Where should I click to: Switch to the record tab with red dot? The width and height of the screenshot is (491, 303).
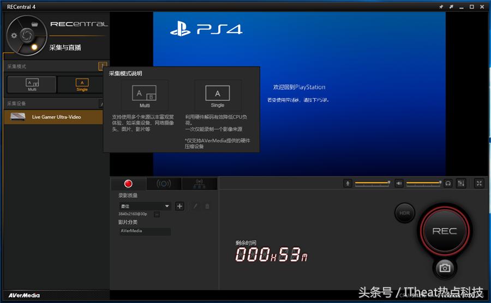pyautogui.click(x=128, y=184)
